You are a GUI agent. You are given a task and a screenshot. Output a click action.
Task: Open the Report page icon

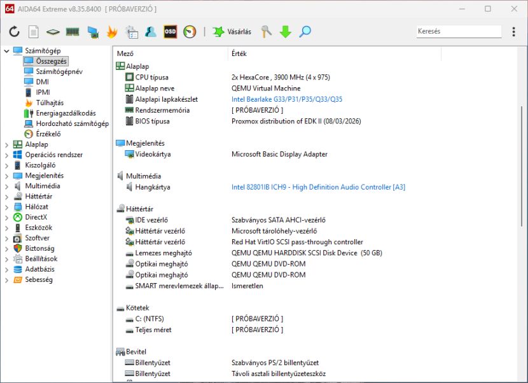[33, 32]
